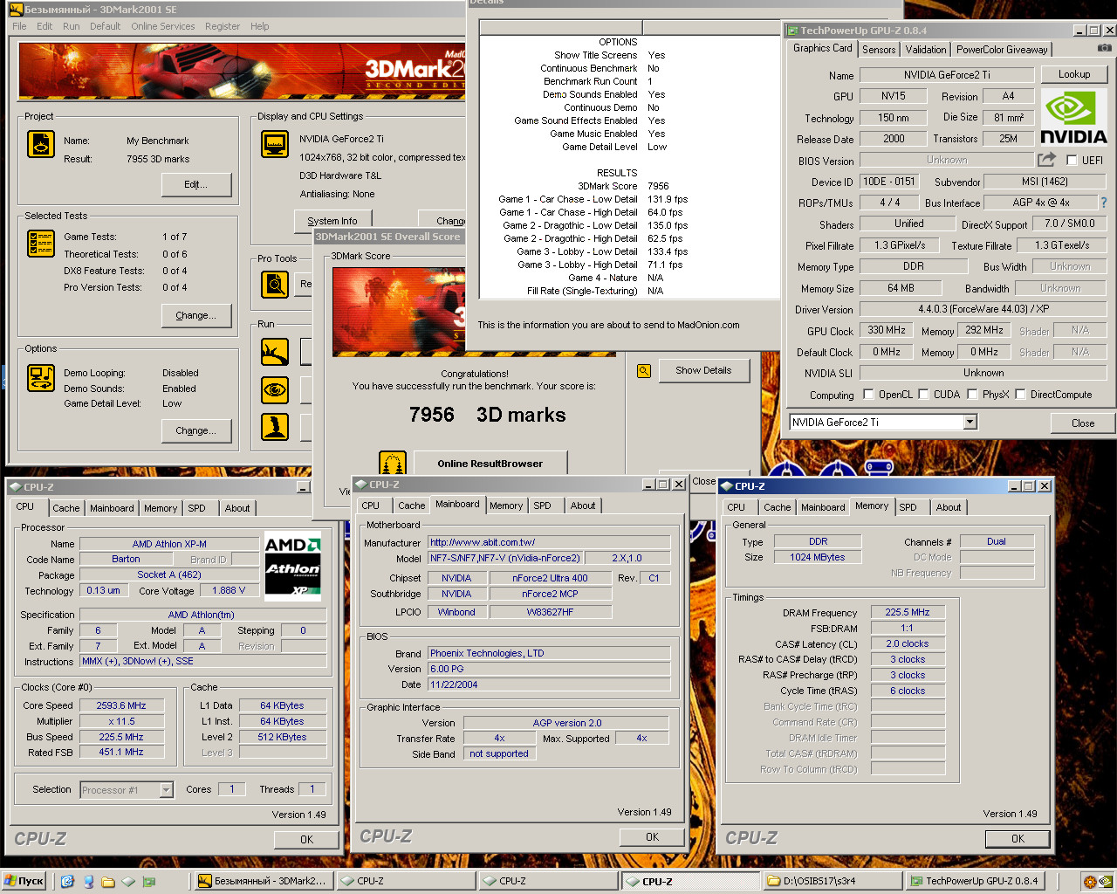Toggle the UEFI checkbox in GPU-Z
Viewport: 1117px width, 894px height.
click(x=1072, y=160)
